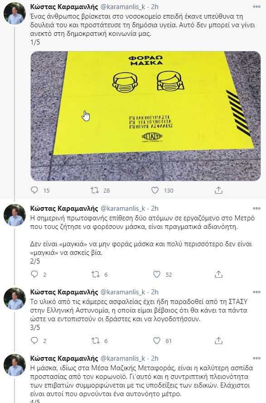
Task: Open the more options menu of first tweet
Action: [256, 7]
